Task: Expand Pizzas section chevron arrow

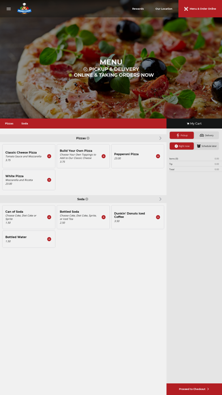Action: [x=160, y=138]
